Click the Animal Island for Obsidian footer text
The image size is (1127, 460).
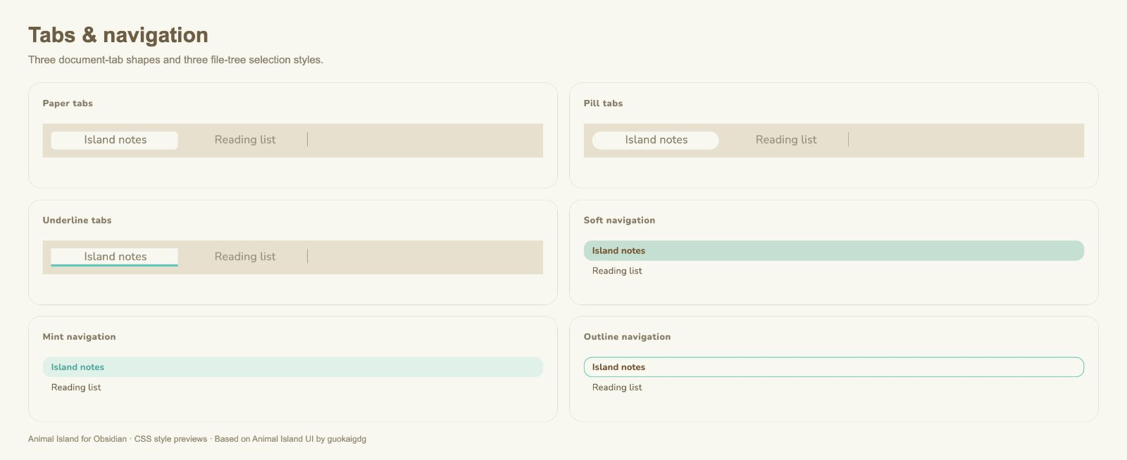tap(197, 439)
